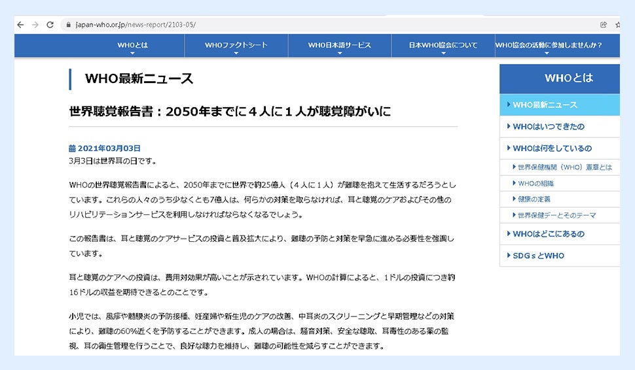This screenshot has height=370, width=635.
Task: Bookmark page with the star icon
Action: [x=617, y=25]
